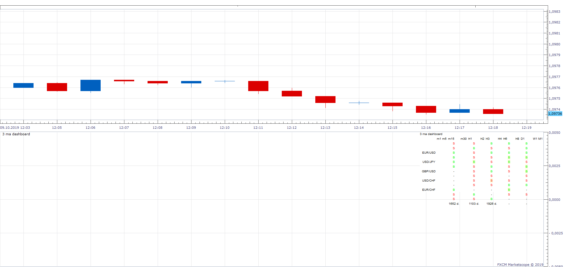
Task: Select the doji candle at 12:14
Action: pos(359,103)
